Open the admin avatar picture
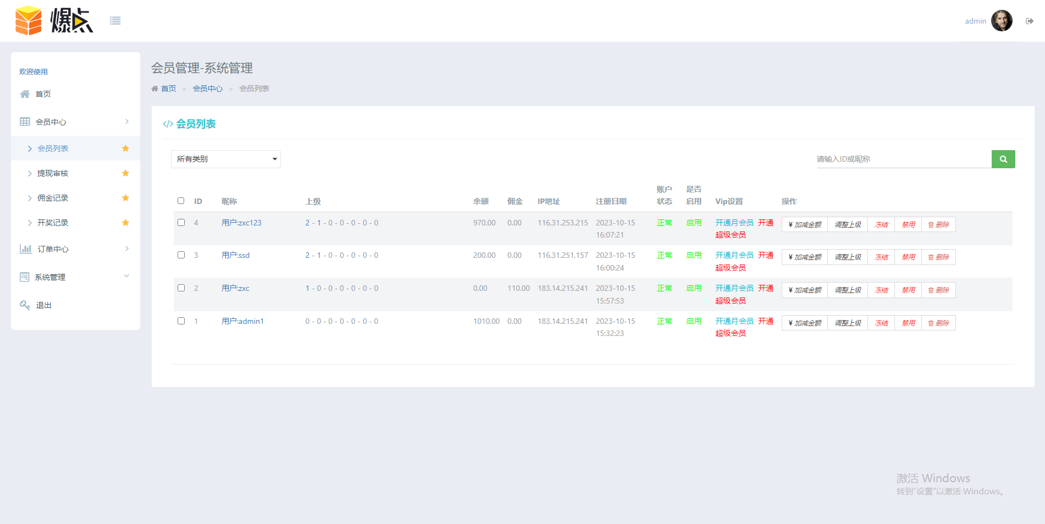 (1002, 21)
